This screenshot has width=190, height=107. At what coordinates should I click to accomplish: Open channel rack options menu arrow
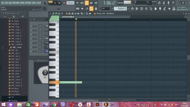click(31, 19)
